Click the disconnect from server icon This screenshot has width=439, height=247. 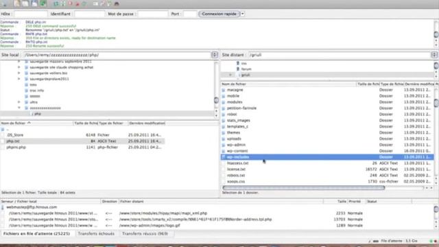click(x=78, y=3)
